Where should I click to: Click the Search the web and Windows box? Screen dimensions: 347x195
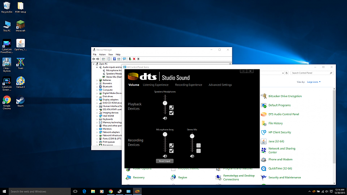pyautogui.click(x=40, y=191)
